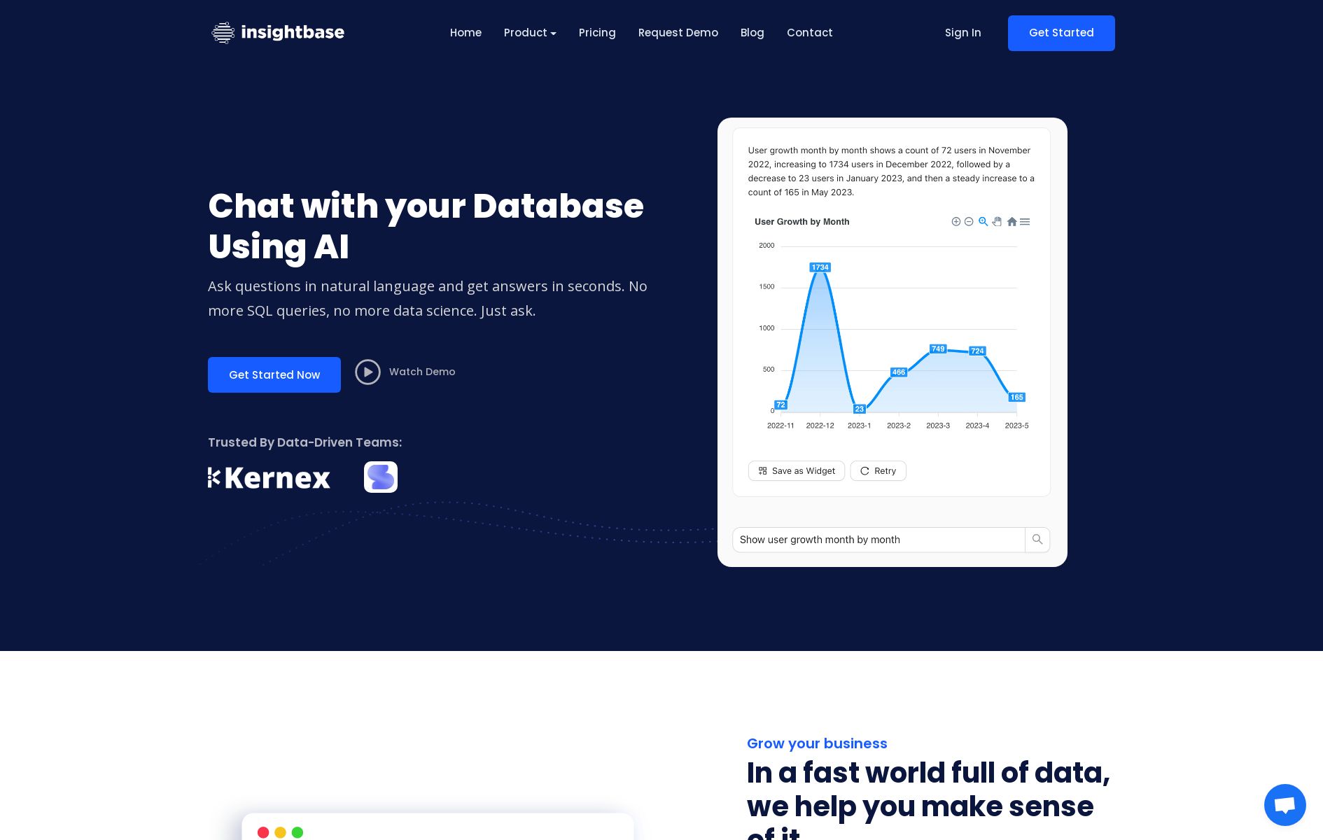Click the Save as Widget button
1323x840 pixels.
(x=797, y=470)
